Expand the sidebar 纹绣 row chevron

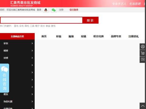32,58
